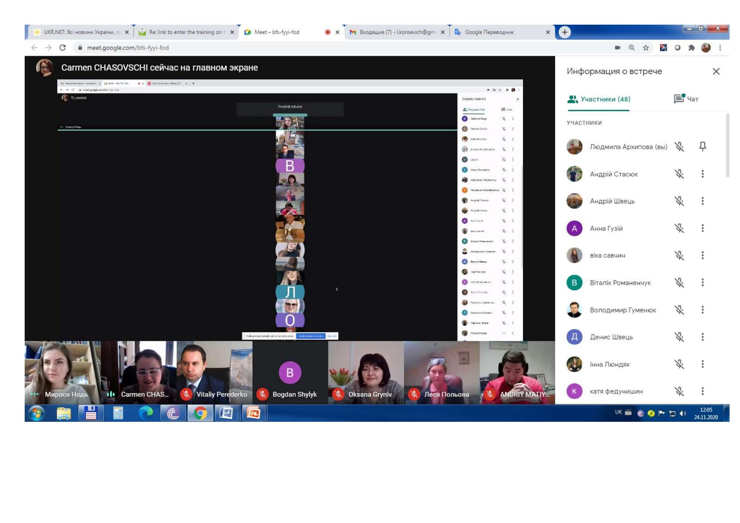Open more options for віка савчин
The image size is (740, 523).
[x=702, y=255]
